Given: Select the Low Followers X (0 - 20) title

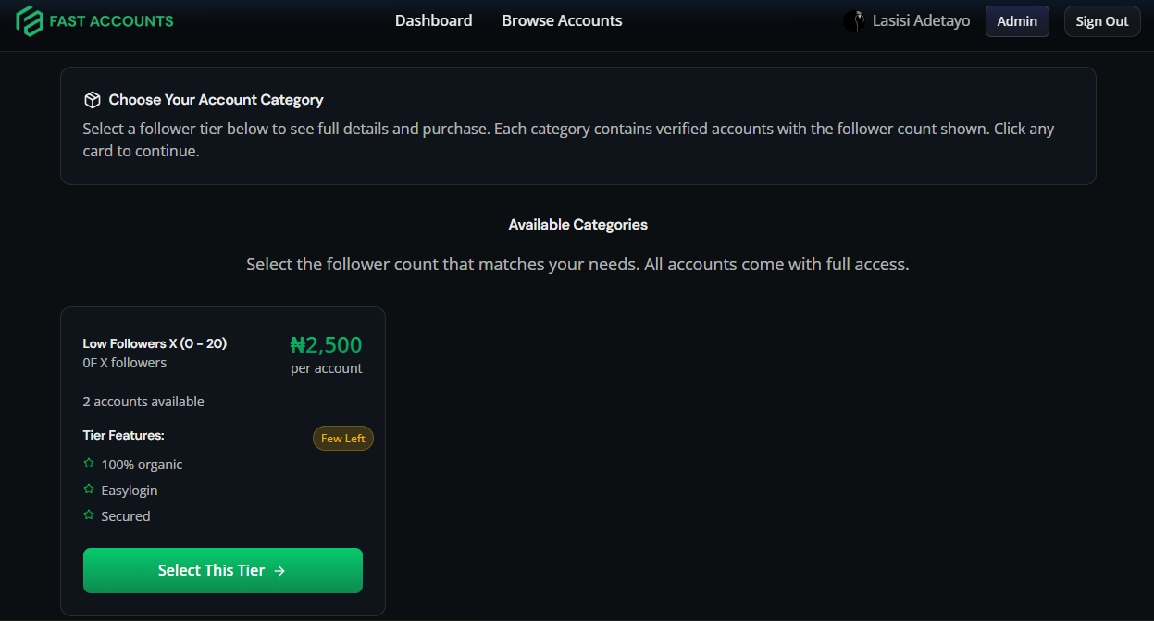Looking at the screenshot, I should [x=155, y=343].
